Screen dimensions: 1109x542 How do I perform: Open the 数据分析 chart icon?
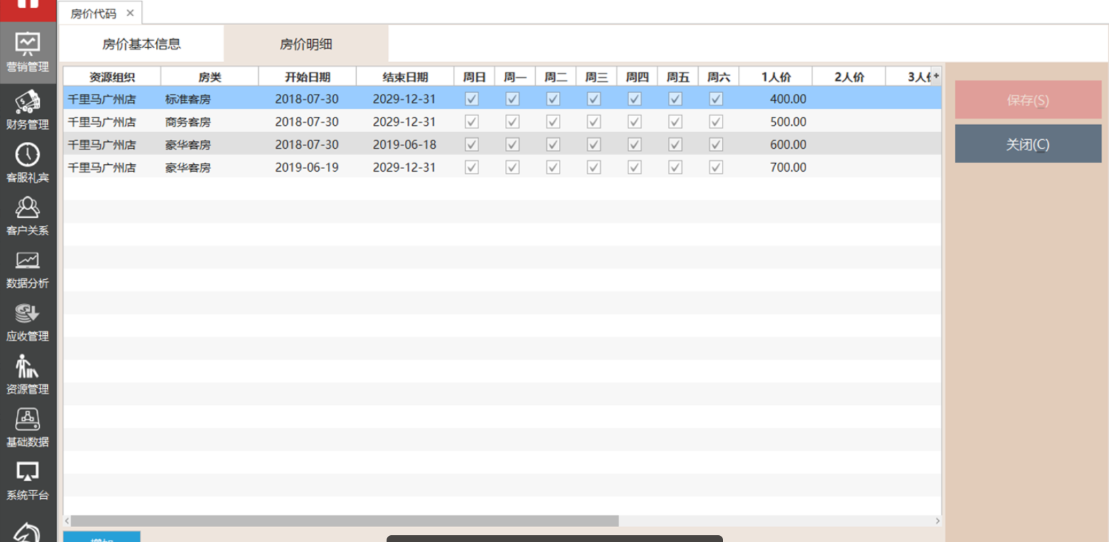click(27, 268)
